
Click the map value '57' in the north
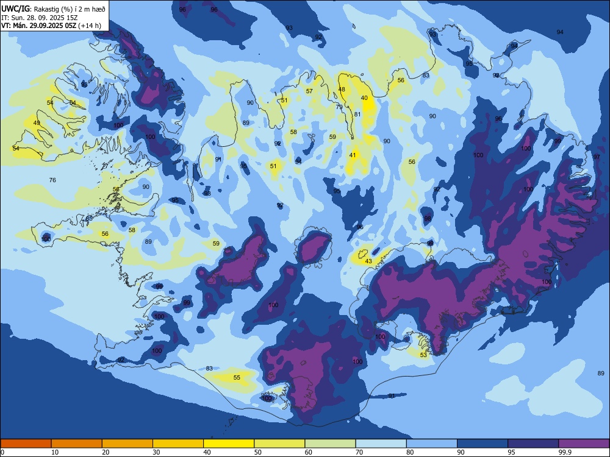(309, 91)
